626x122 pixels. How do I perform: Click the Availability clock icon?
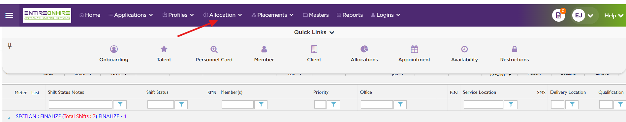pyautogui.click(x=464, y=49)
